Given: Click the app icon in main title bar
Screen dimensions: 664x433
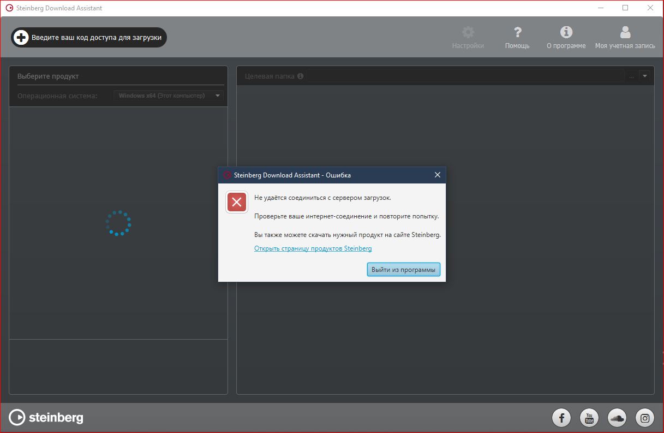Looking at the screenshot, I should [x=9, y=8].
